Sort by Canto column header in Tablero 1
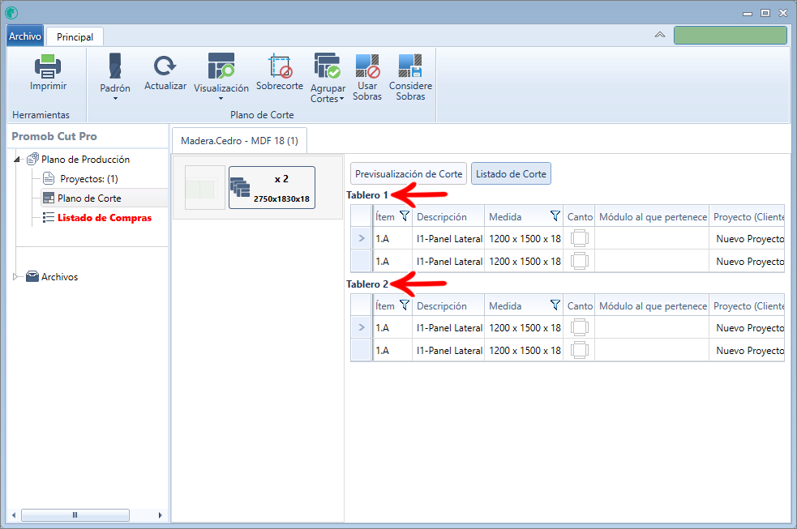 pyautogui.click(x=579, y=216)
